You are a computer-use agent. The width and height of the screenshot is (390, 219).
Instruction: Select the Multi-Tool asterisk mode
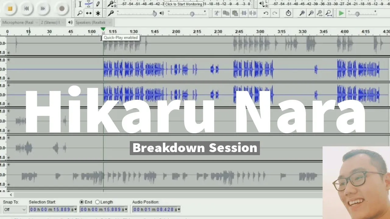98,13
